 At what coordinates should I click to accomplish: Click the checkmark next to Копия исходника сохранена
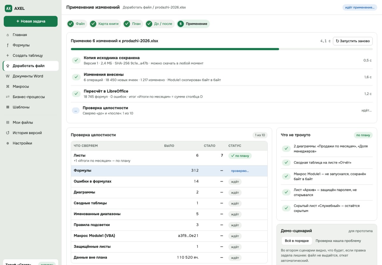76,60
